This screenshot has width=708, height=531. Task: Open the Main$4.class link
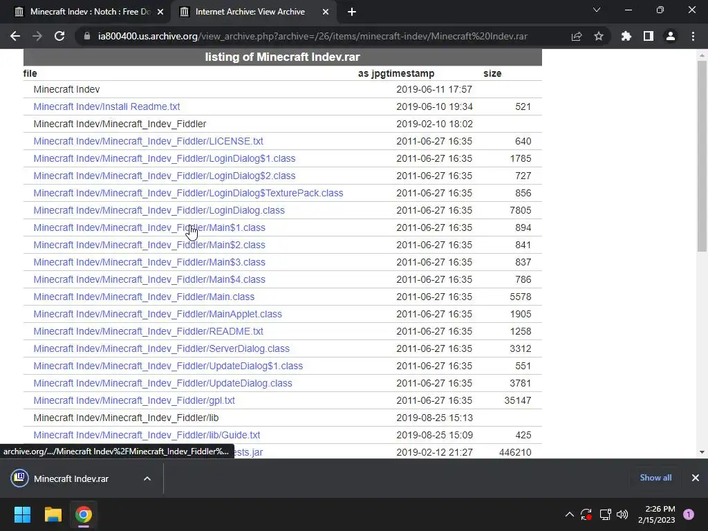(149, 279)
